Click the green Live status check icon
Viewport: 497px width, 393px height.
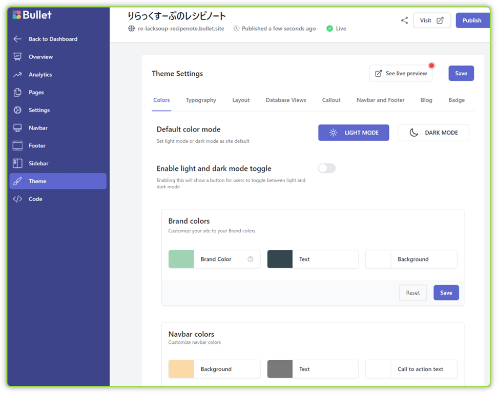tap(329, 29)
